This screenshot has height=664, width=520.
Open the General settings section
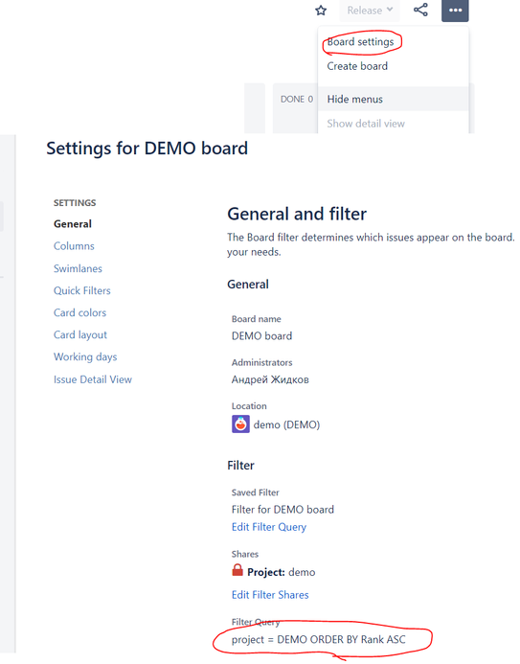(73, 224)
